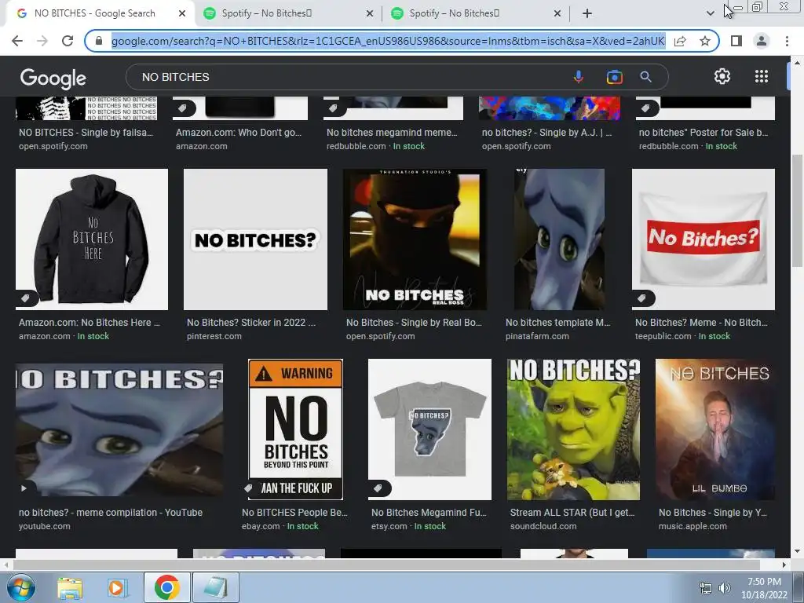This screenshot has width=804, height=603.
Task: Close the second Spotify tab
Action: (557, 13)
